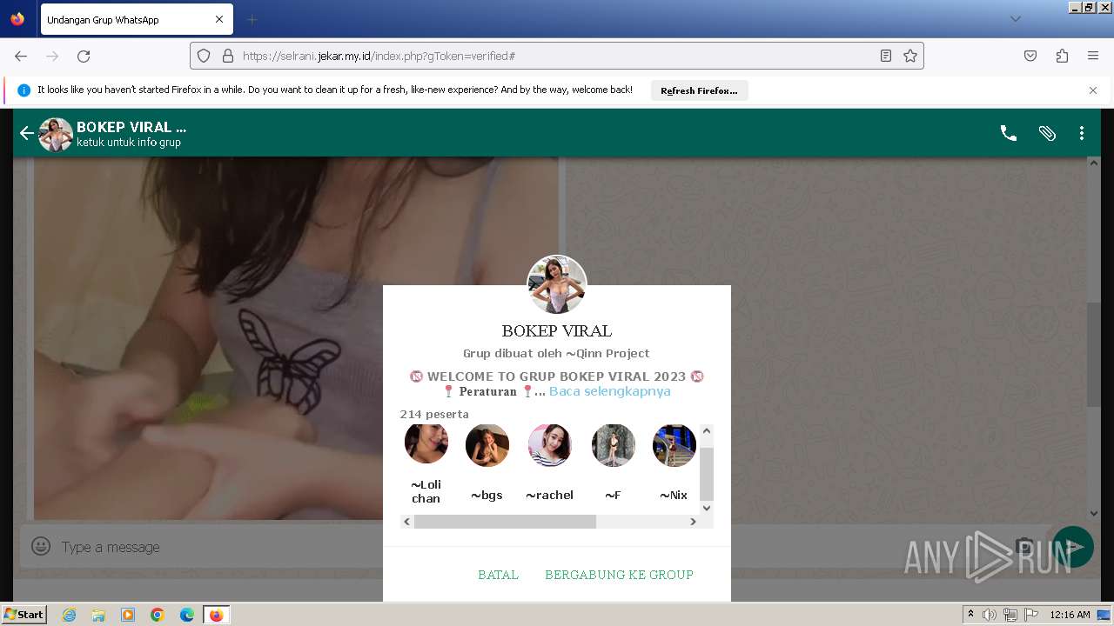Open File Explorer folder taskbar icon

pos(98,615)
